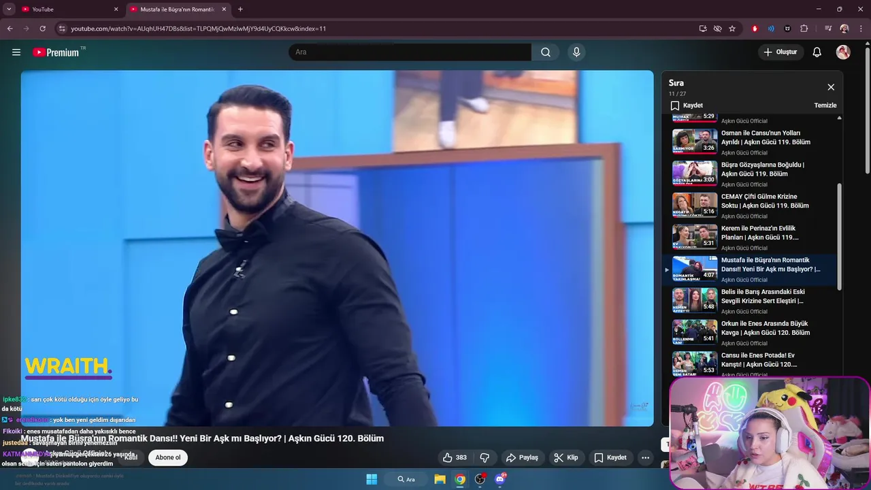Open Windows Start menu
Image resolution: width=871 pixels, height=490 pixels.
[372, 479]
